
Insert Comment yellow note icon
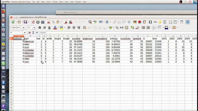point(160,22)
